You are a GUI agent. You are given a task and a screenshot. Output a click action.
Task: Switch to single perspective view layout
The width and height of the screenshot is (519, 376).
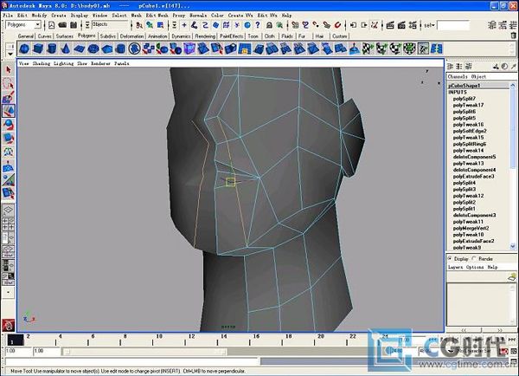coord(9,210)
